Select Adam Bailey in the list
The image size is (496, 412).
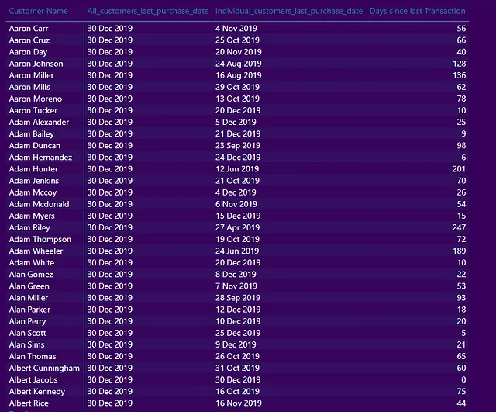(31, 134)
